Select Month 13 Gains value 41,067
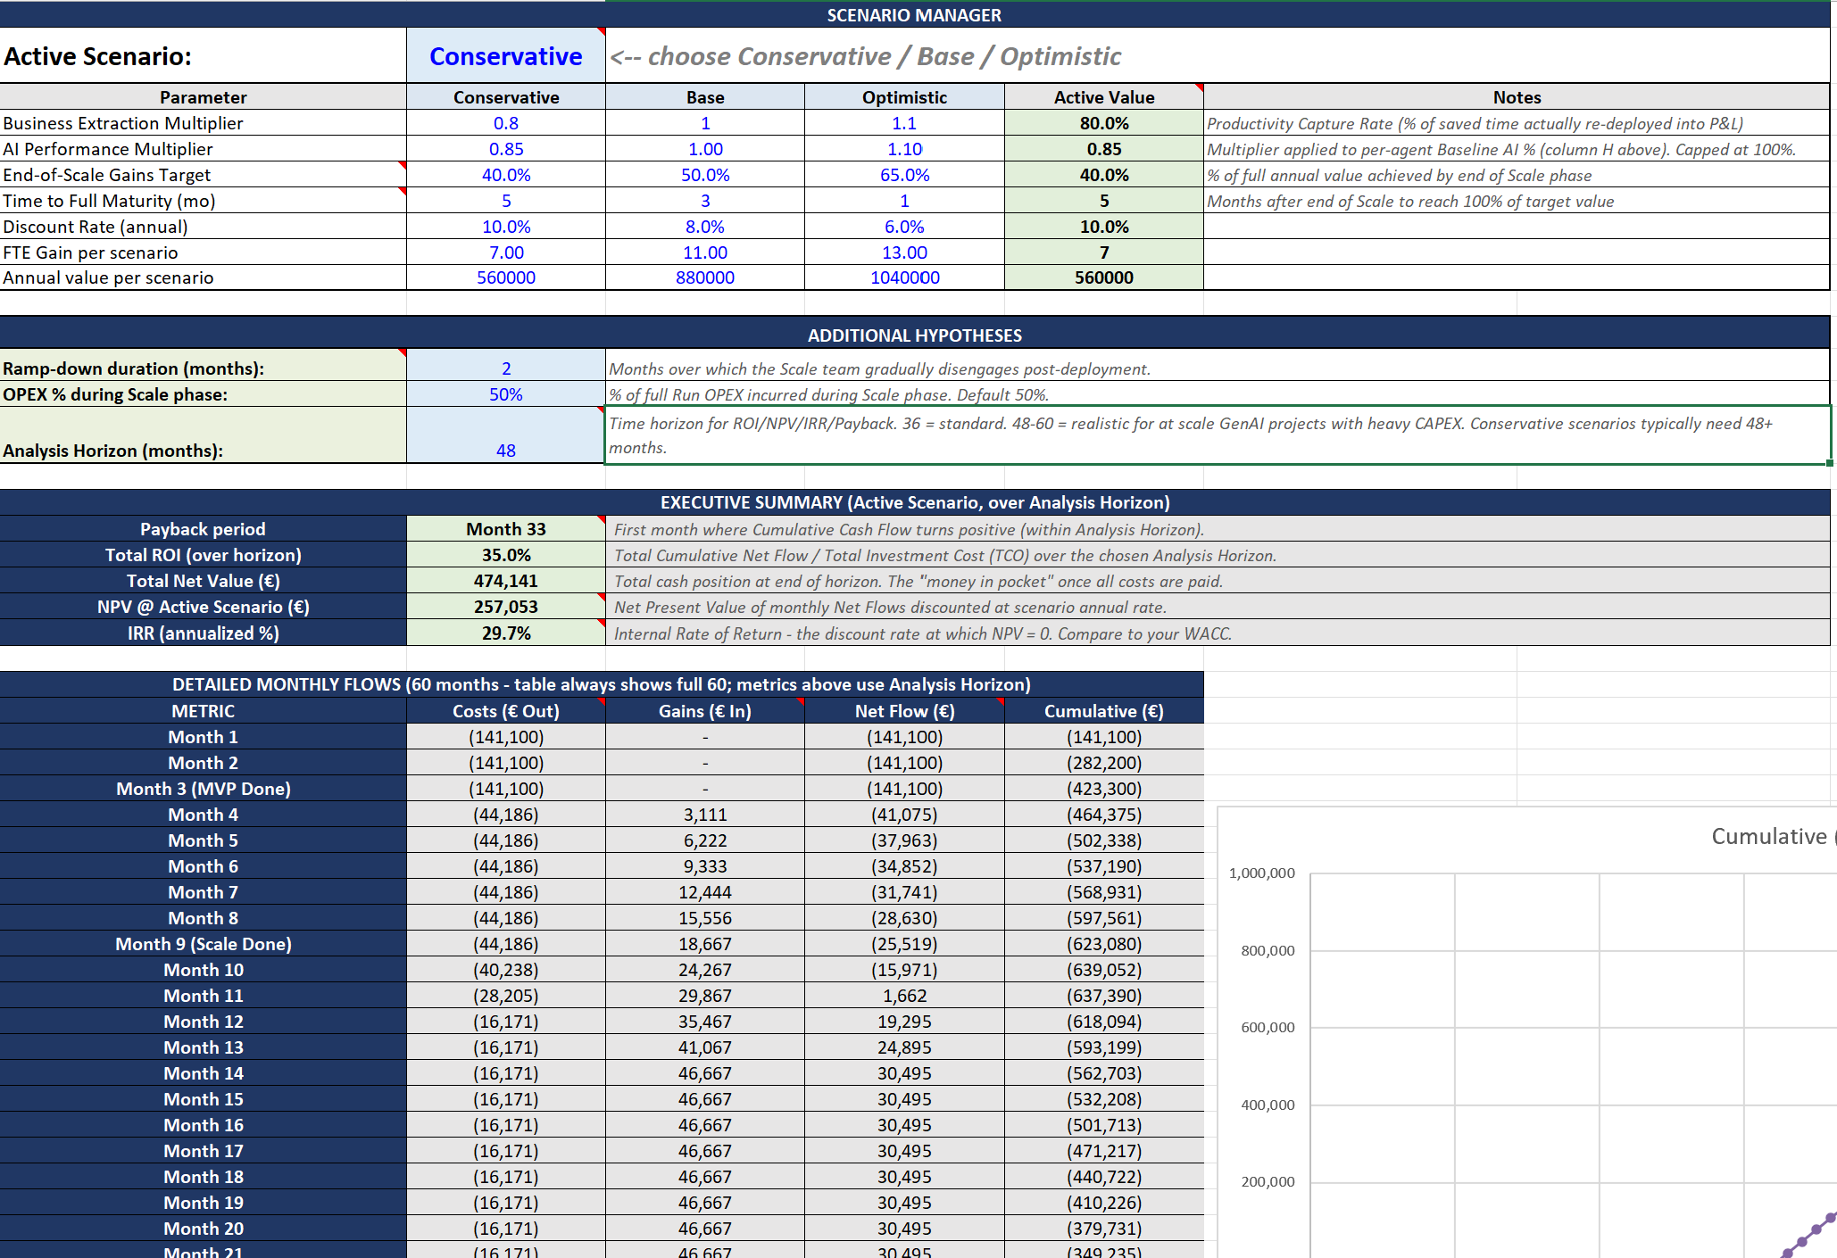This screenshot has width=1837, height=1258. tap(705, 1047)
